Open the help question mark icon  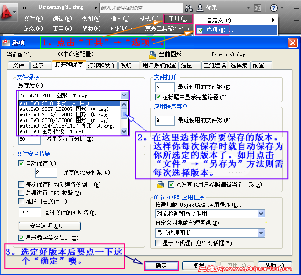pos(273,8)
